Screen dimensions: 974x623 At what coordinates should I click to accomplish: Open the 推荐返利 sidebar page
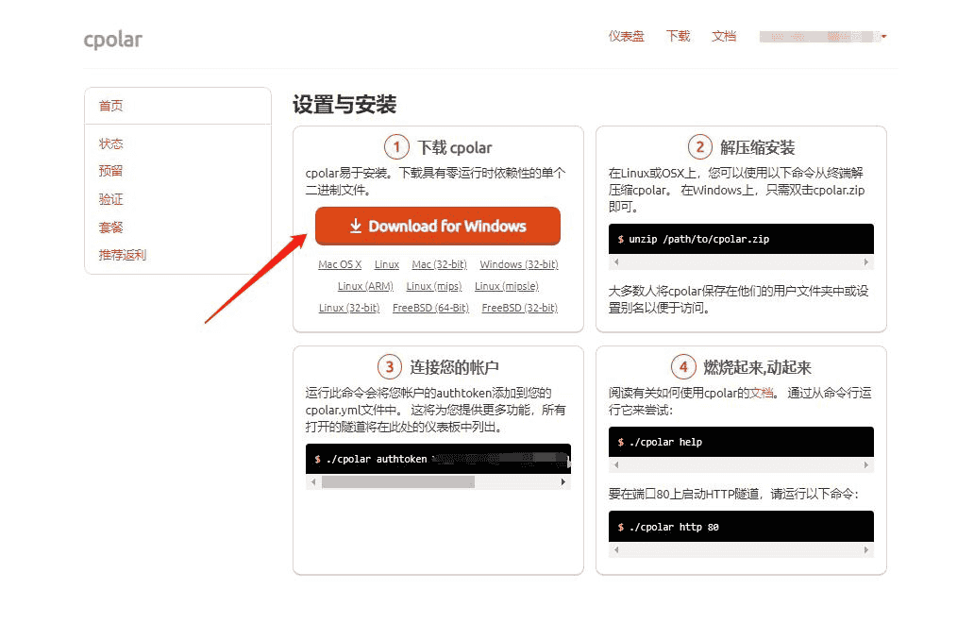point(122,255)
